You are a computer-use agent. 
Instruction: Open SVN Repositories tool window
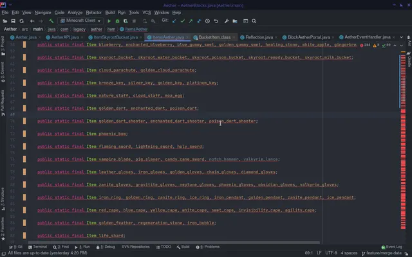(x=136, y=247)
